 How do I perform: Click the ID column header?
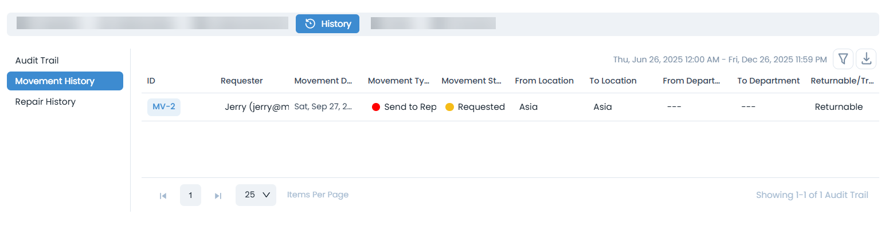151,81
